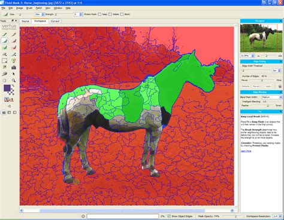
Task: Select the magnifier zoom tool
Action: tap(14, 80)
